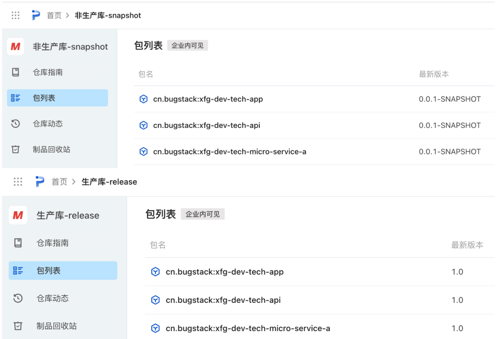The height and width of the screenshot is (339, 501).
Task: Click package icon of release xfg-dev-tech-api
Action: pos(155,300)
